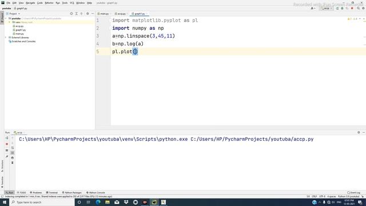Image resolution: width=366 pixels, height=206 pixels.
Task: Open the Navigate menu
Action: pyautogui.click(x=30, y=3)
